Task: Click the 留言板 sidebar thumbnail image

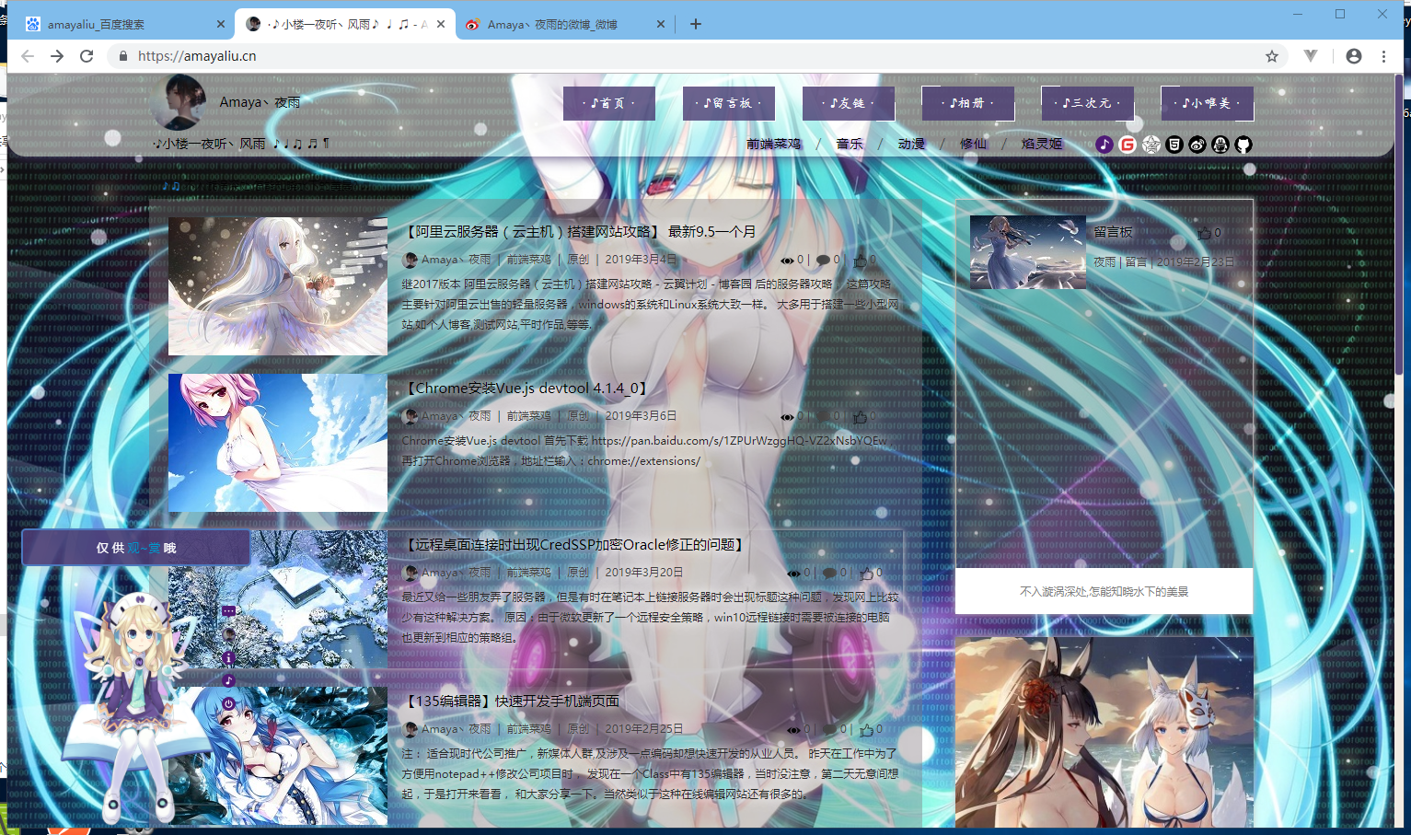Action: 1028,252
